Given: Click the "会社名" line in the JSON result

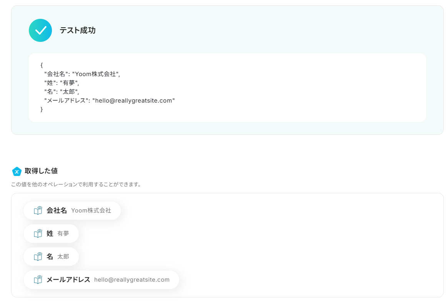Looking at the screenshot, I should click(x=82, y=74).
